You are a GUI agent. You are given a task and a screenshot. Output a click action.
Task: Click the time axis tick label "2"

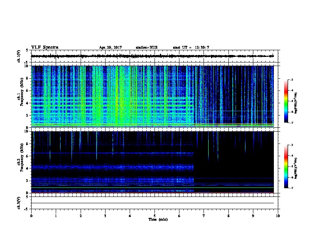click(x=81, y=216)
